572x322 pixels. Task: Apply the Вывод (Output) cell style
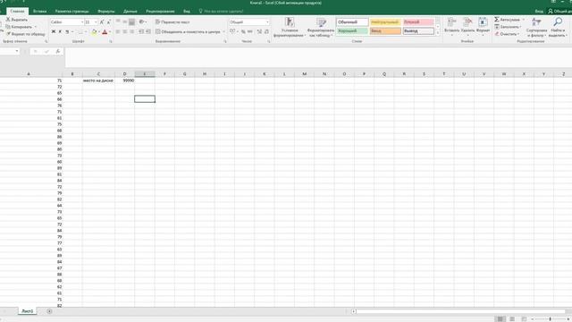pos(418,31)
